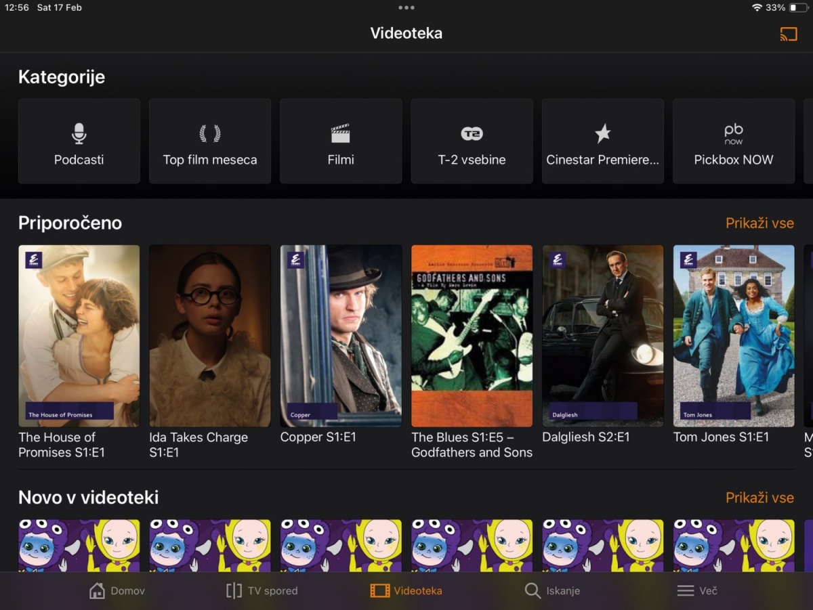
Task: Tap the battery status icon
Action: pos(797,7)
